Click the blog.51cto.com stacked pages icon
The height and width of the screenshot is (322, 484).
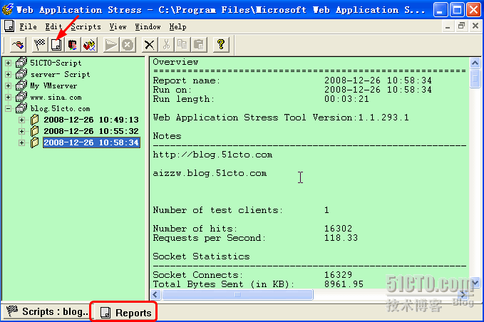(x=21, y=108)
